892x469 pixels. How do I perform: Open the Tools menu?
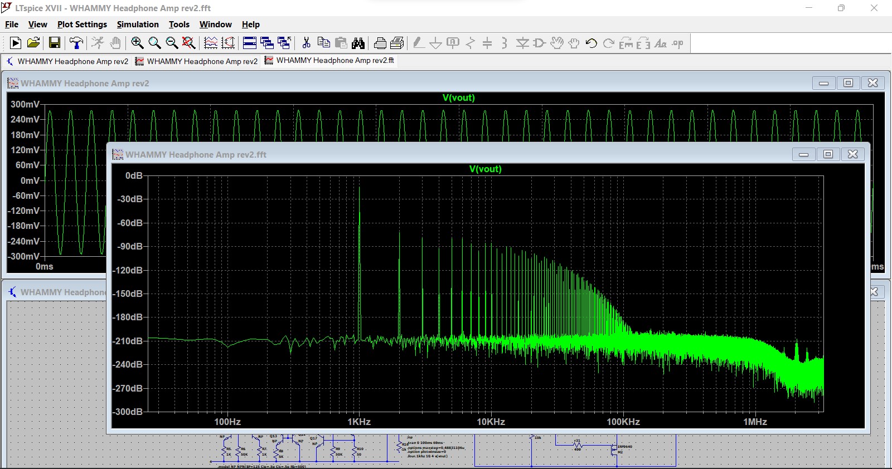pyautogui.click(x=179, y=25)
